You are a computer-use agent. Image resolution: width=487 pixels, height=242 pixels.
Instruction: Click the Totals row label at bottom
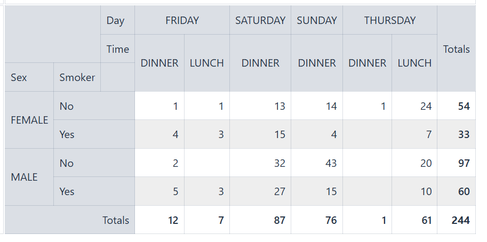pos(116,220)
